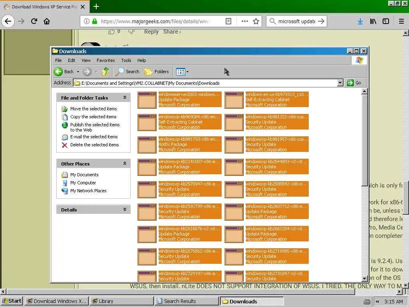Open the Firefox hamburger menu

401,21
